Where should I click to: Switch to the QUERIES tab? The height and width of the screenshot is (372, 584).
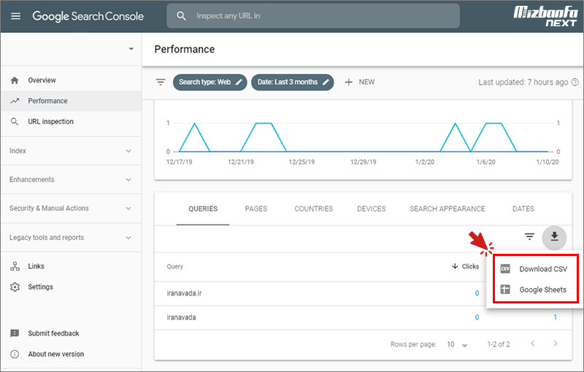(203, 209)
